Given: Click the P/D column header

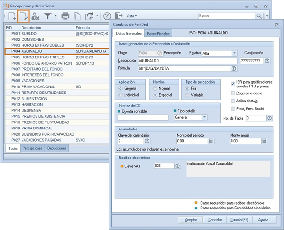Looking at the screenshot, I should (13, 28).
